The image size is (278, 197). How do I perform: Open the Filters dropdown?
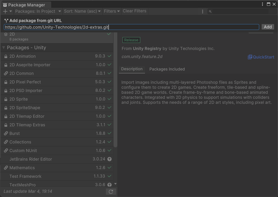pyautogui.click(x=112, y=11)
